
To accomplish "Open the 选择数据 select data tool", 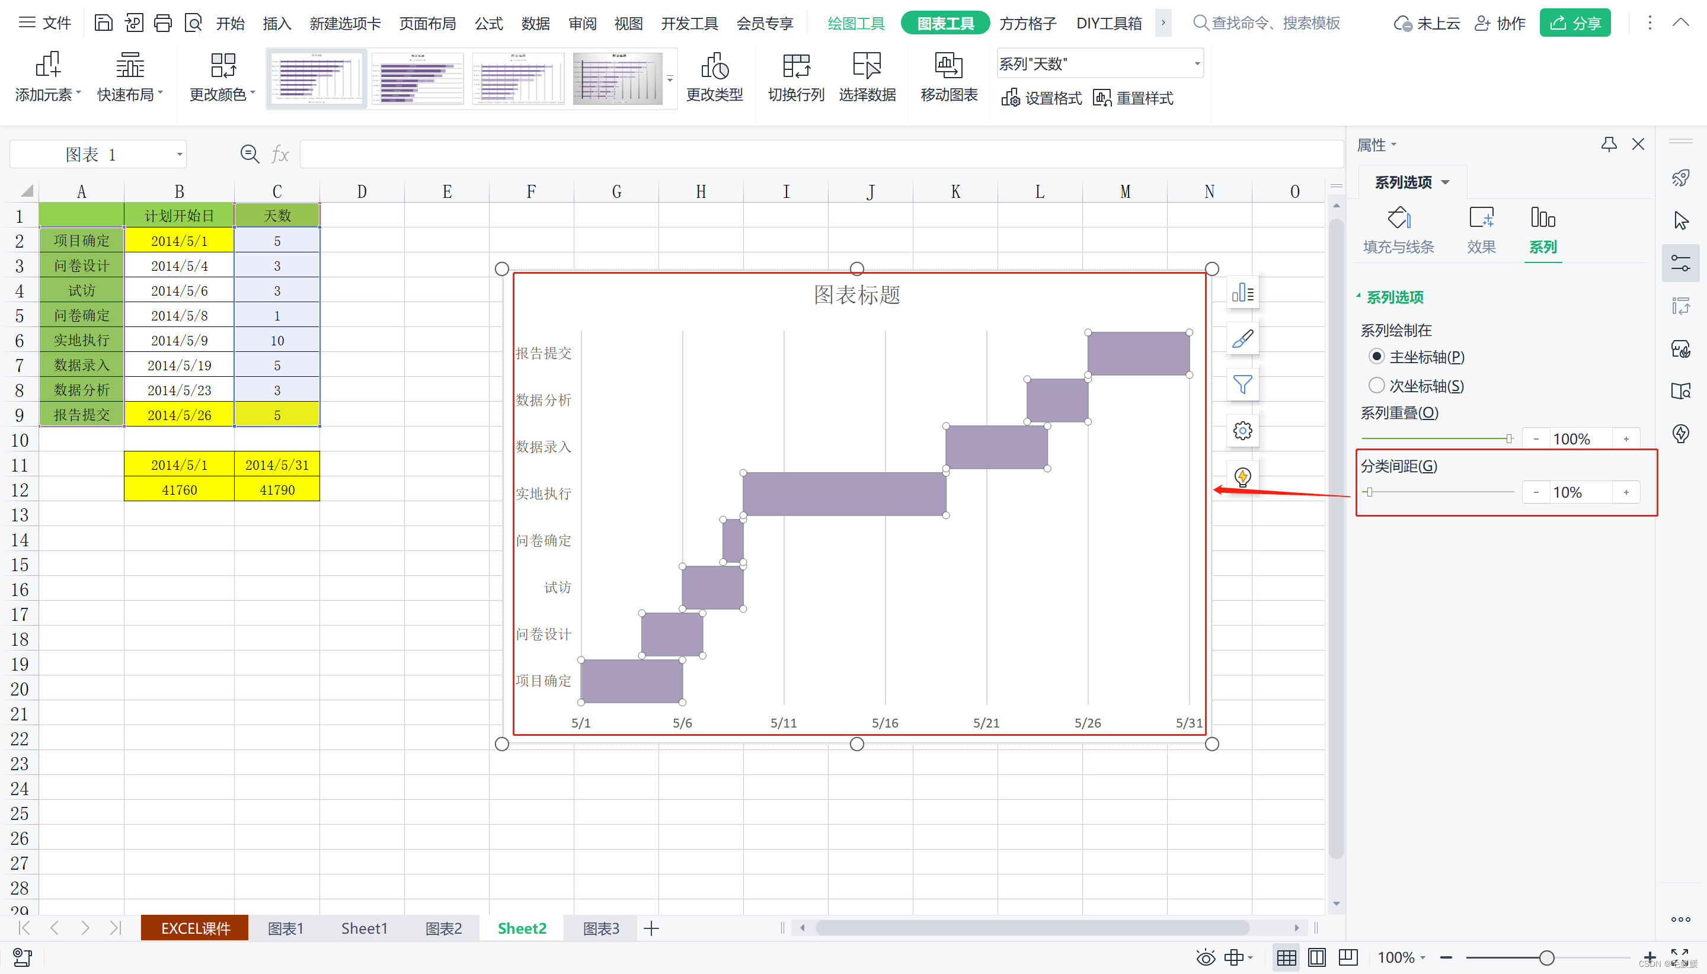I will coord(867,67).
